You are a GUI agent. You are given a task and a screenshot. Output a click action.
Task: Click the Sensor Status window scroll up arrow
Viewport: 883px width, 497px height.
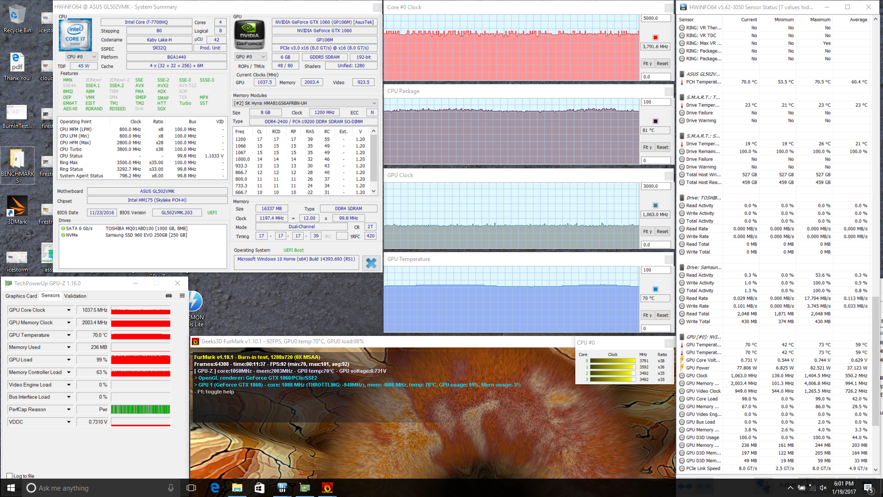pyautogui.click(x=875, y=19)
